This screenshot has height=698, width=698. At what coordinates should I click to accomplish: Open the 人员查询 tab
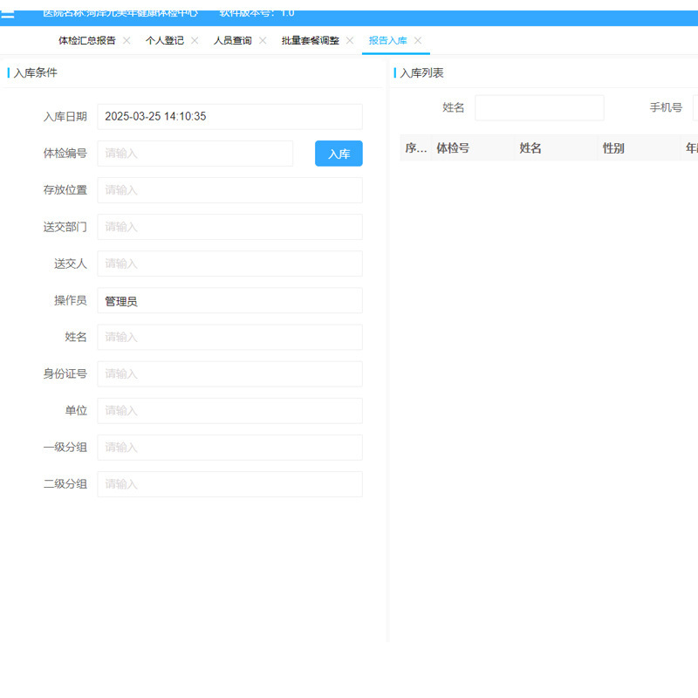coord(232,41)
